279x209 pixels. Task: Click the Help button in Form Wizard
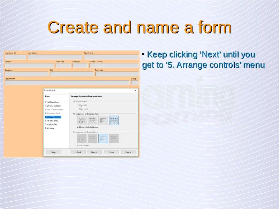tap(53, 152)
